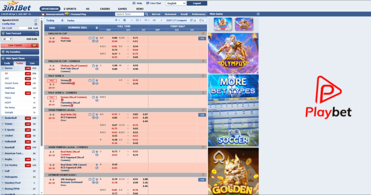
Task: Open the SPORTSBOOK menu
Action: coord(50,9)
